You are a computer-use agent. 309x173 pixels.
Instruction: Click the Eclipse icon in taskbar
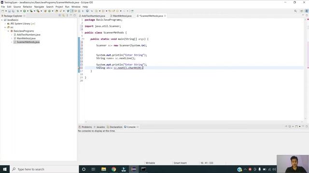(134, 169)
